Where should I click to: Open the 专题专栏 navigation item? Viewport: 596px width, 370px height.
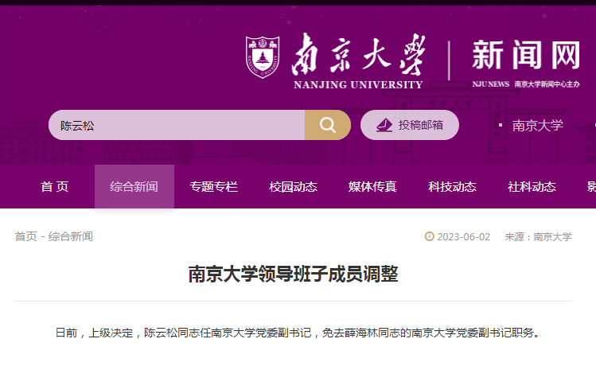[213, 187]
